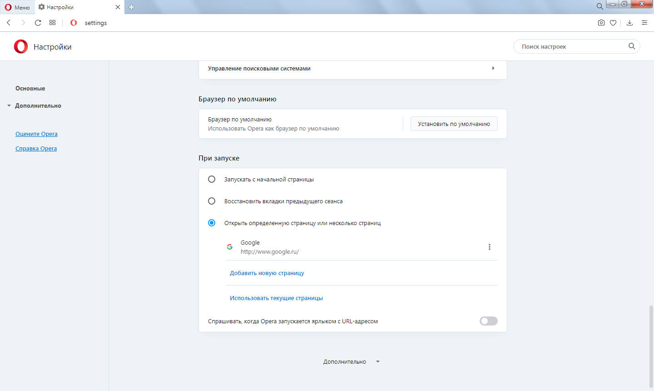
Task: Click the Google favicon
Action: [230, 247]
